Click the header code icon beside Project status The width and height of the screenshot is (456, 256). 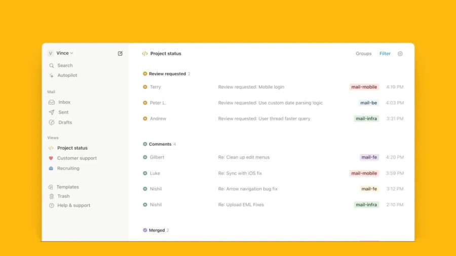(145, 54)
